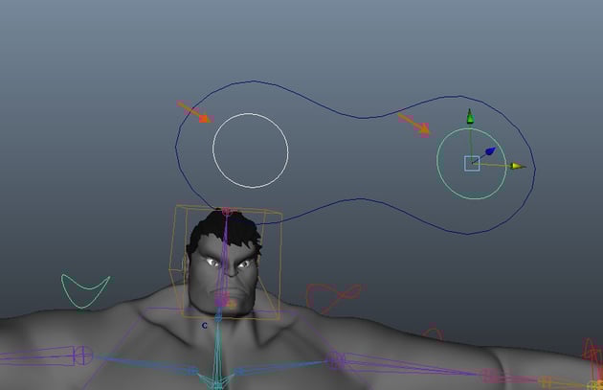Click the yellow X-axis arrow of the move manipulator
Viewport: 603px width, 390px height.
click(x=518, y=166)
